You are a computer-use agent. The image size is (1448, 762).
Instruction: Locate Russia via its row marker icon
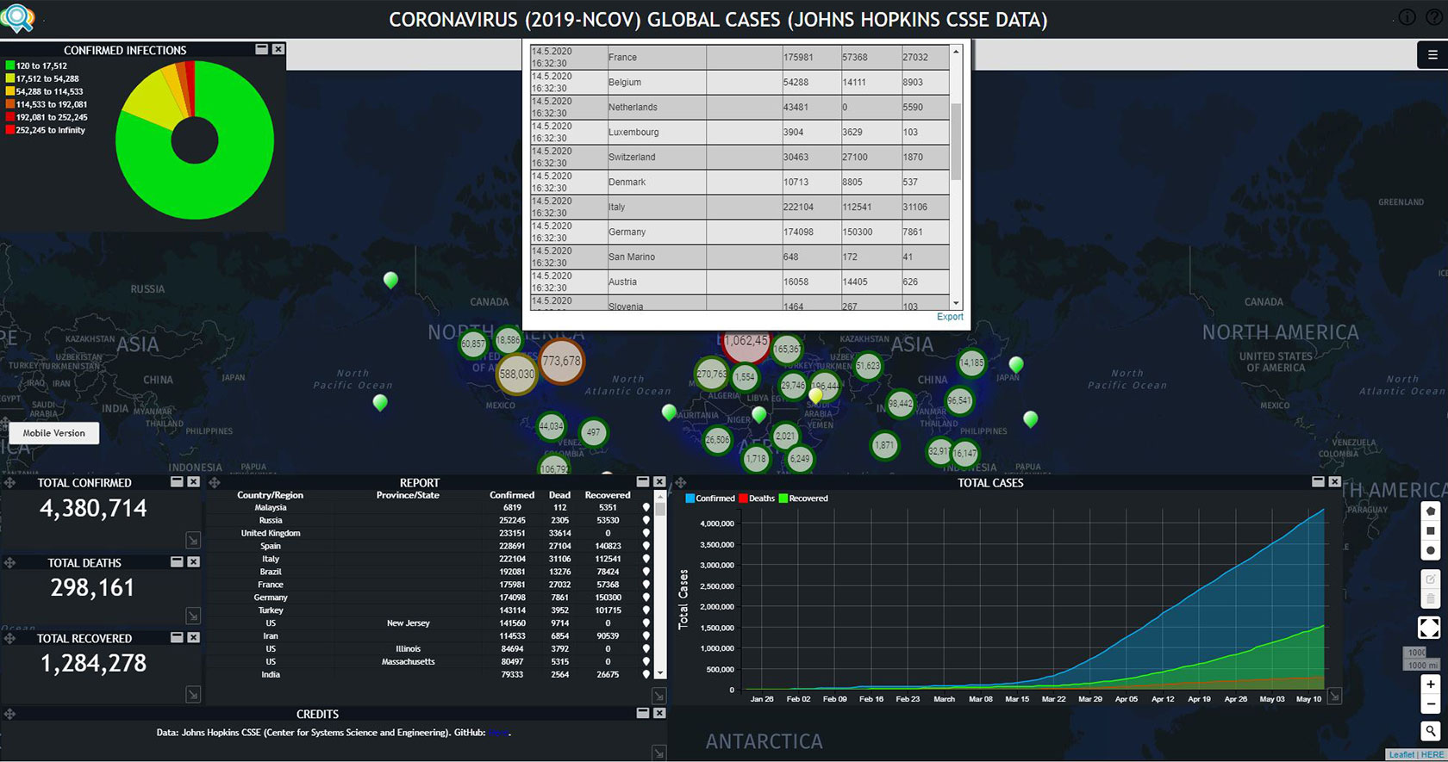pos(646,520)
